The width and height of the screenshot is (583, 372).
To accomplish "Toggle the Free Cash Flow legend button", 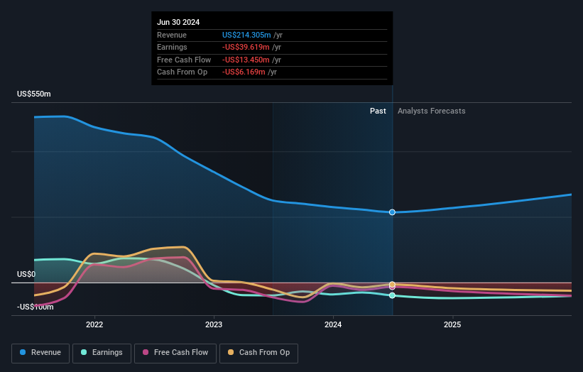I will [x=175, y=353].
